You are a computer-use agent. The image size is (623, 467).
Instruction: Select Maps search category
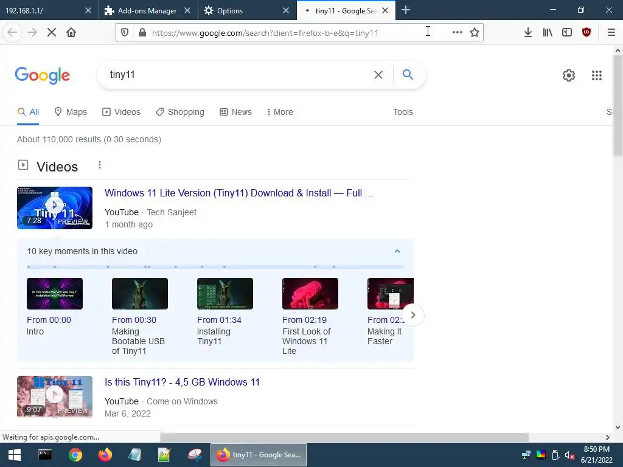71,112
